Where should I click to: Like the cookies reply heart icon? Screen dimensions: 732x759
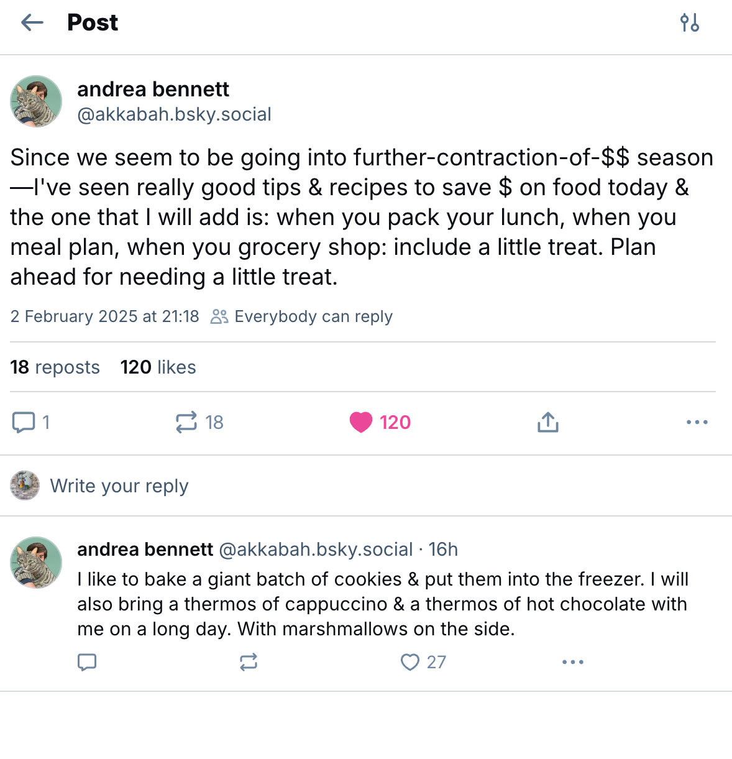coord(410,662)
